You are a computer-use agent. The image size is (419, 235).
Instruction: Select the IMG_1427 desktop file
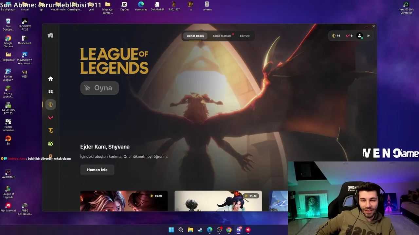point(174,6)
